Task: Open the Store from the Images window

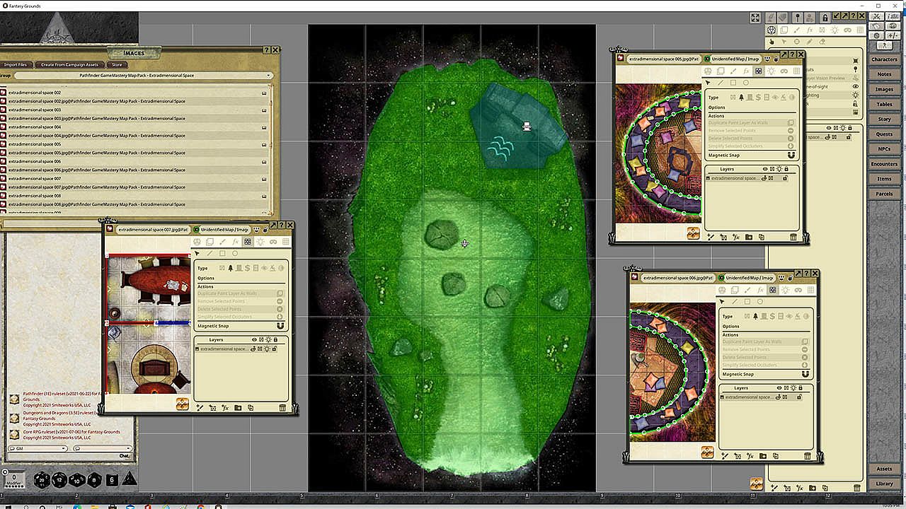Action: [117, 64]
